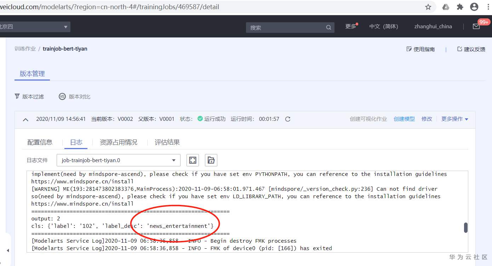This screenshot has width=492, height=266.
Task: Open the 资源占用情况 tab
Action: click(119, 142)
